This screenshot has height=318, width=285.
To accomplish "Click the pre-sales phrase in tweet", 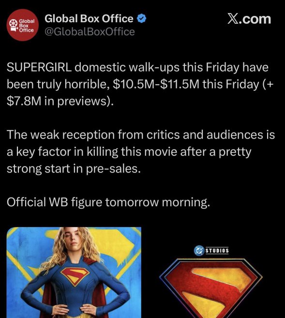I will [x=113, y=169].
